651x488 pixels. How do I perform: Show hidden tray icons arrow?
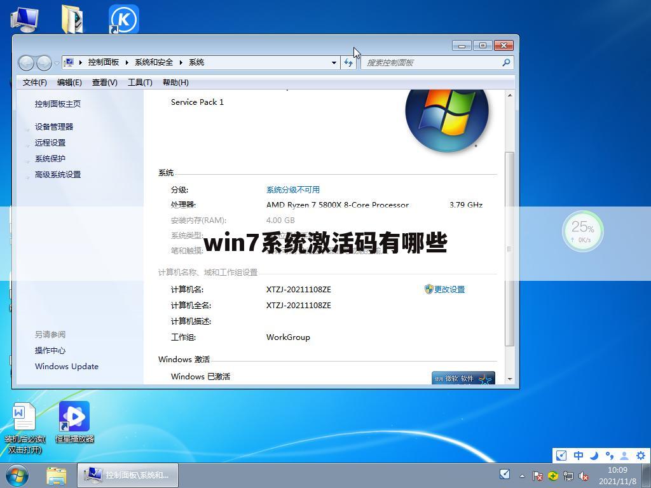tap(522, 476)
